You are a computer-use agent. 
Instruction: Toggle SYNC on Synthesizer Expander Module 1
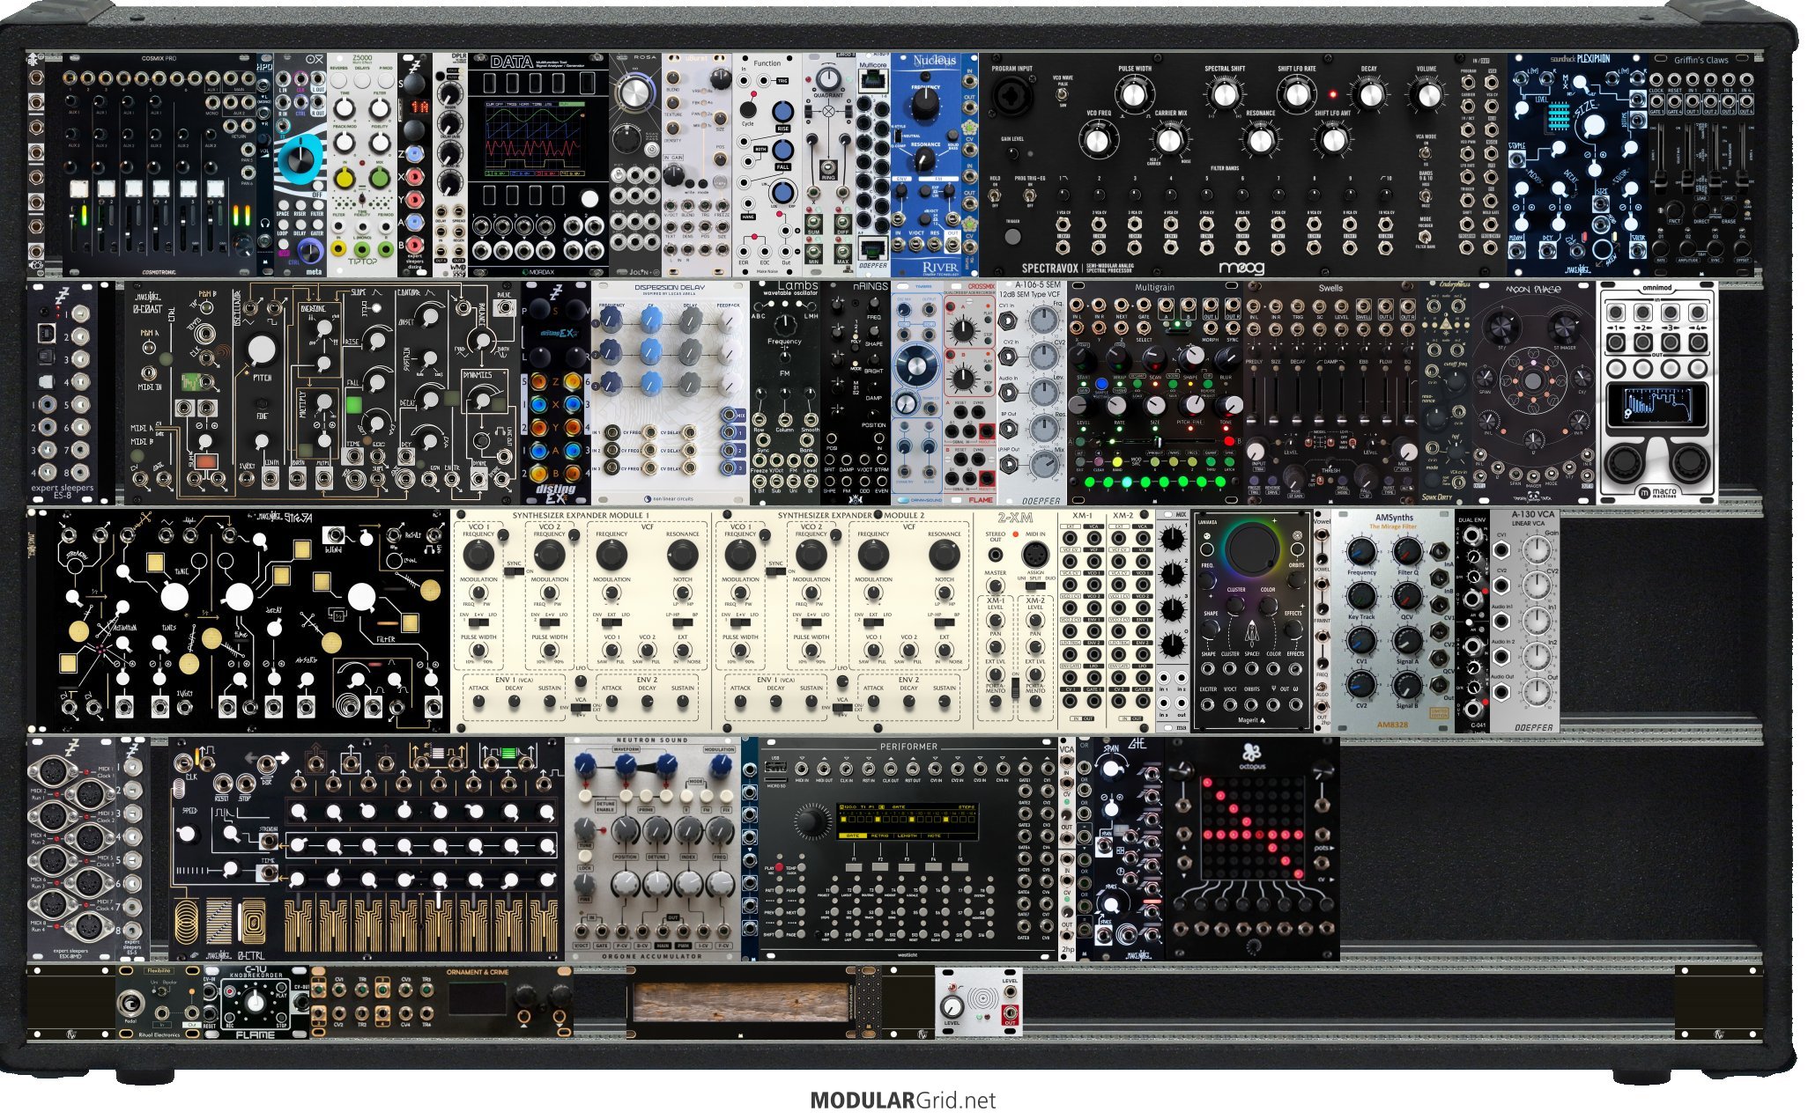tap(513, 571)
